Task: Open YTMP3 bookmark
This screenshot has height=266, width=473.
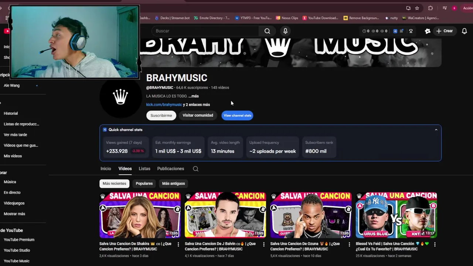Action: (x=253, y=18)
